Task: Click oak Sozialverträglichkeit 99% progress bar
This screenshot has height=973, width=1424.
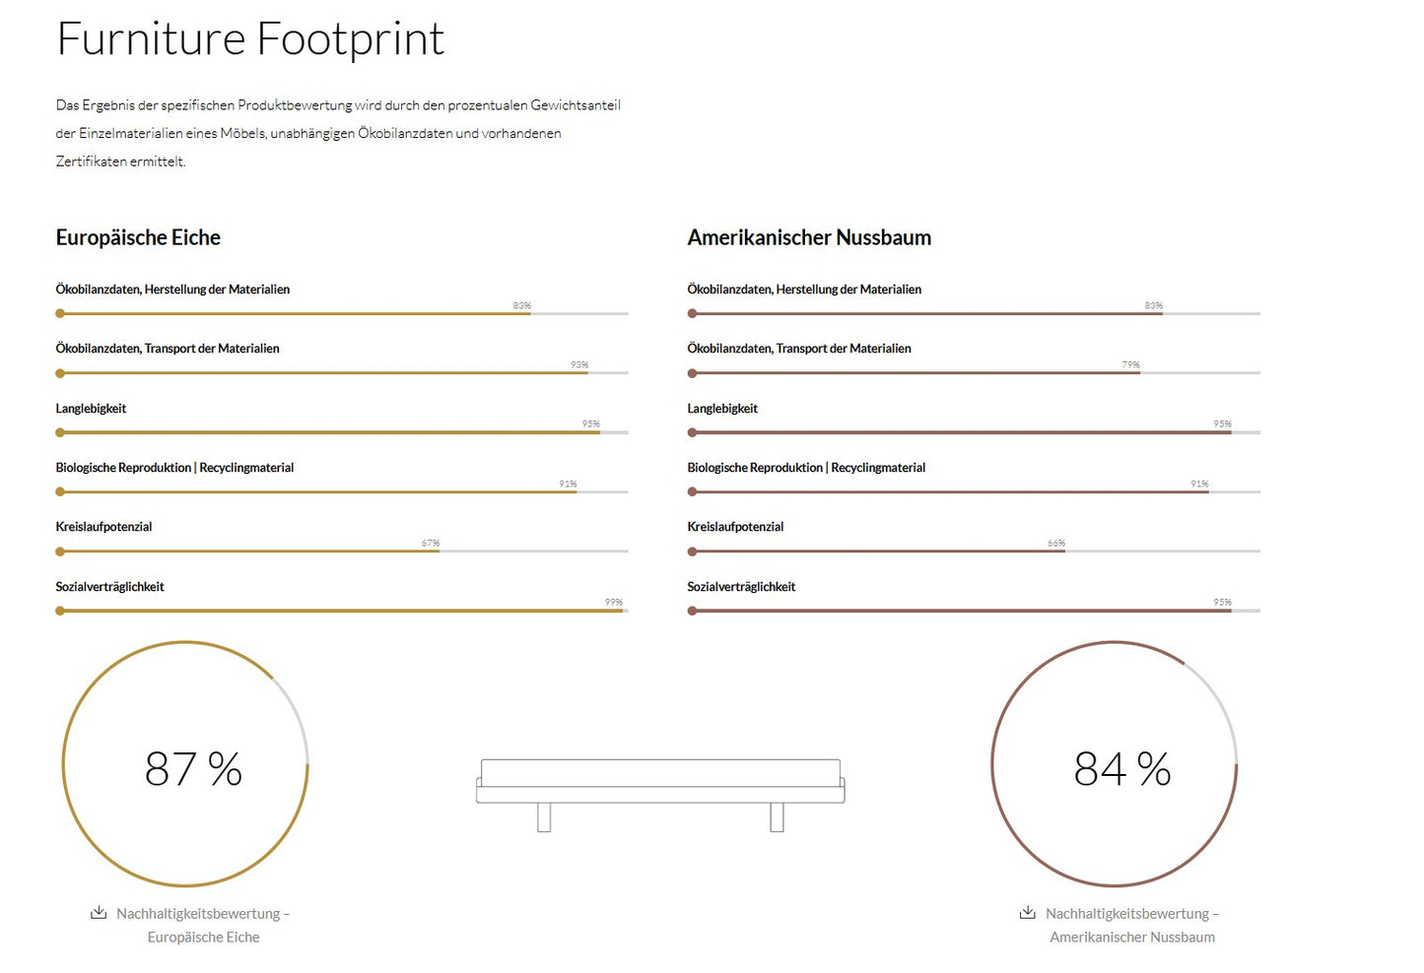Action: tap(342, 611)
